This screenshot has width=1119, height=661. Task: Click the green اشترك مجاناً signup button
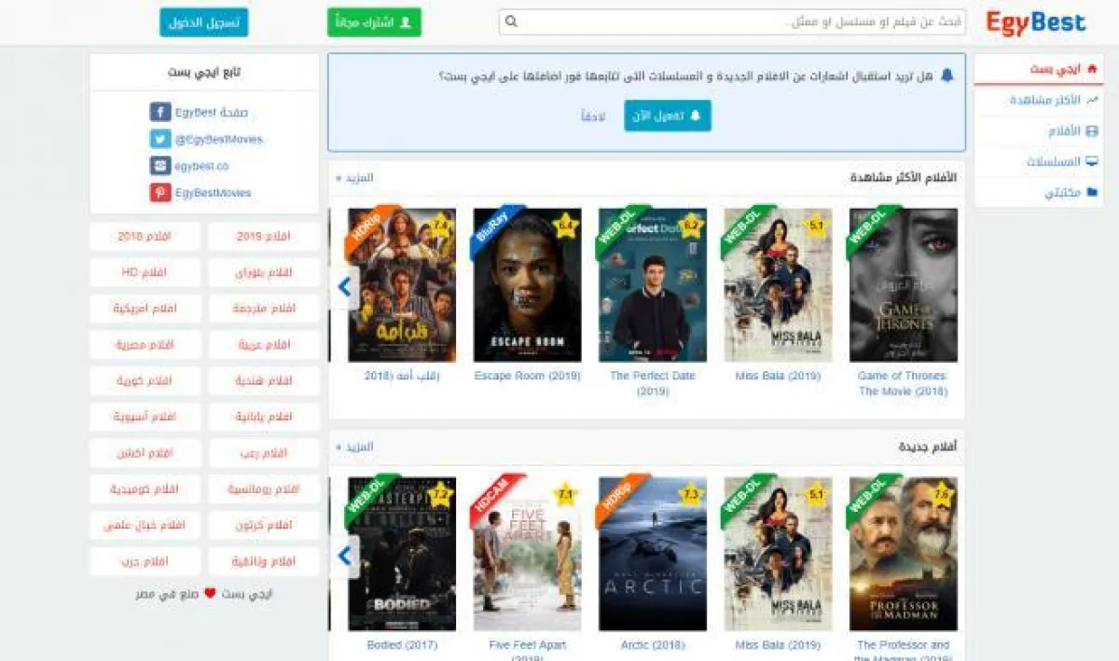tap(374, 22)
